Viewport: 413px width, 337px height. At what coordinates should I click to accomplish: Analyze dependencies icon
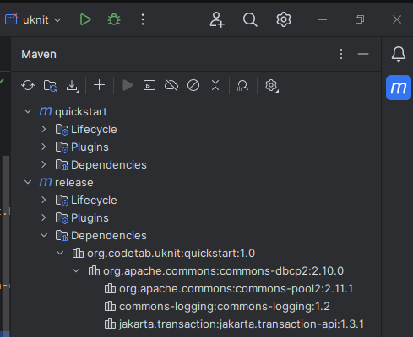(242, 85)
